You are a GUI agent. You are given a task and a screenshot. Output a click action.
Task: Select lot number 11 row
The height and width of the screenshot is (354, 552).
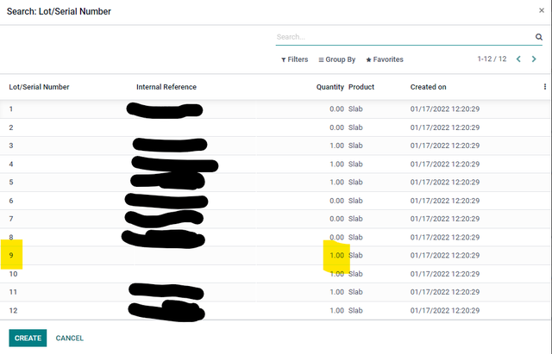pyautogui.click(x=276, y=292)
